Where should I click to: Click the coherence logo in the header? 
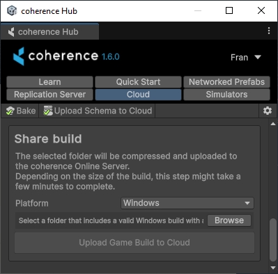[x=19, y=56]
